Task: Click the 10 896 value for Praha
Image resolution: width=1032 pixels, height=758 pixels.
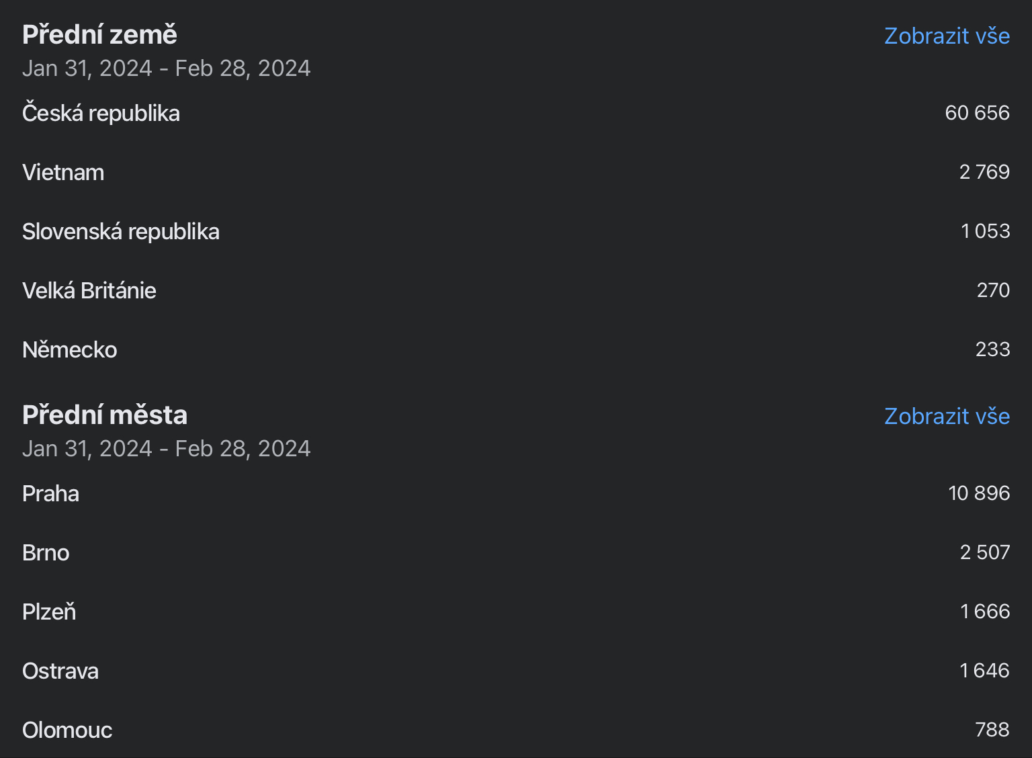Action: [x=979, y=493]
